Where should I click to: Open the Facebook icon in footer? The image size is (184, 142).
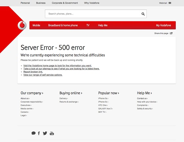tap(39, 133)
